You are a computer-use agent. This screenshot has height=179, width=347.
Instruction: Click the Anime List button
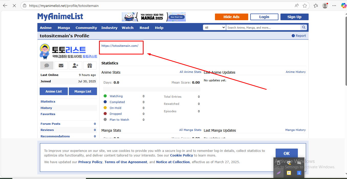click(x=54, y=91)
